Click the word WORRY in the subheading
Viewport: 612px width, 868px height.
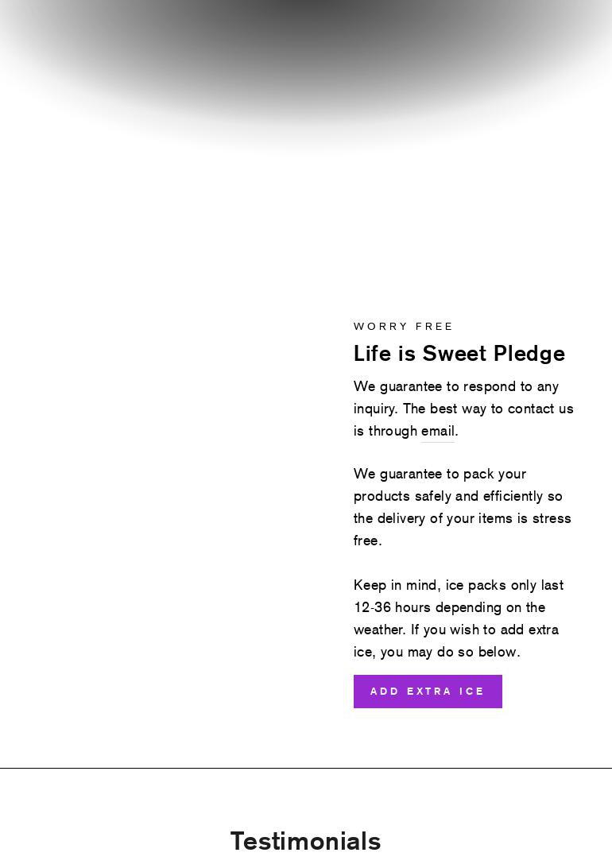click(378, 327)
